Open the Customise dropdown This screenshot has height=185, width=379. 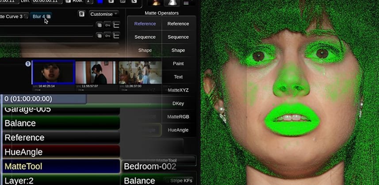pyautogui.click(x=104, y=14)
